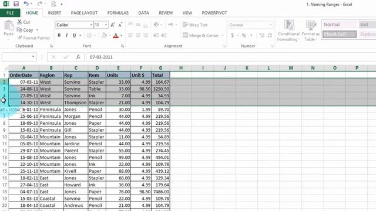Open Format as Table gallery

click(311, 30)
